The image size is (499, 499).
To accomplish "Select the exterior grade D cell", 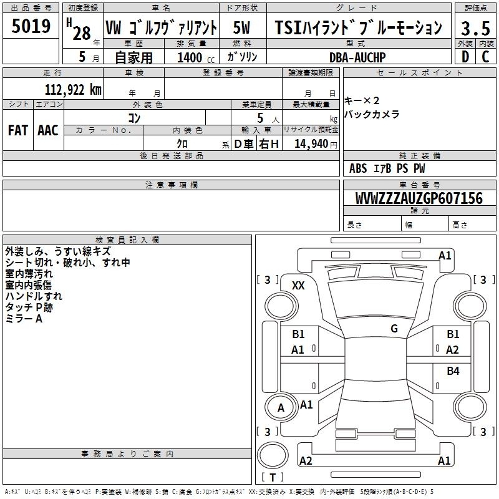I will click(x=465, y=57).
